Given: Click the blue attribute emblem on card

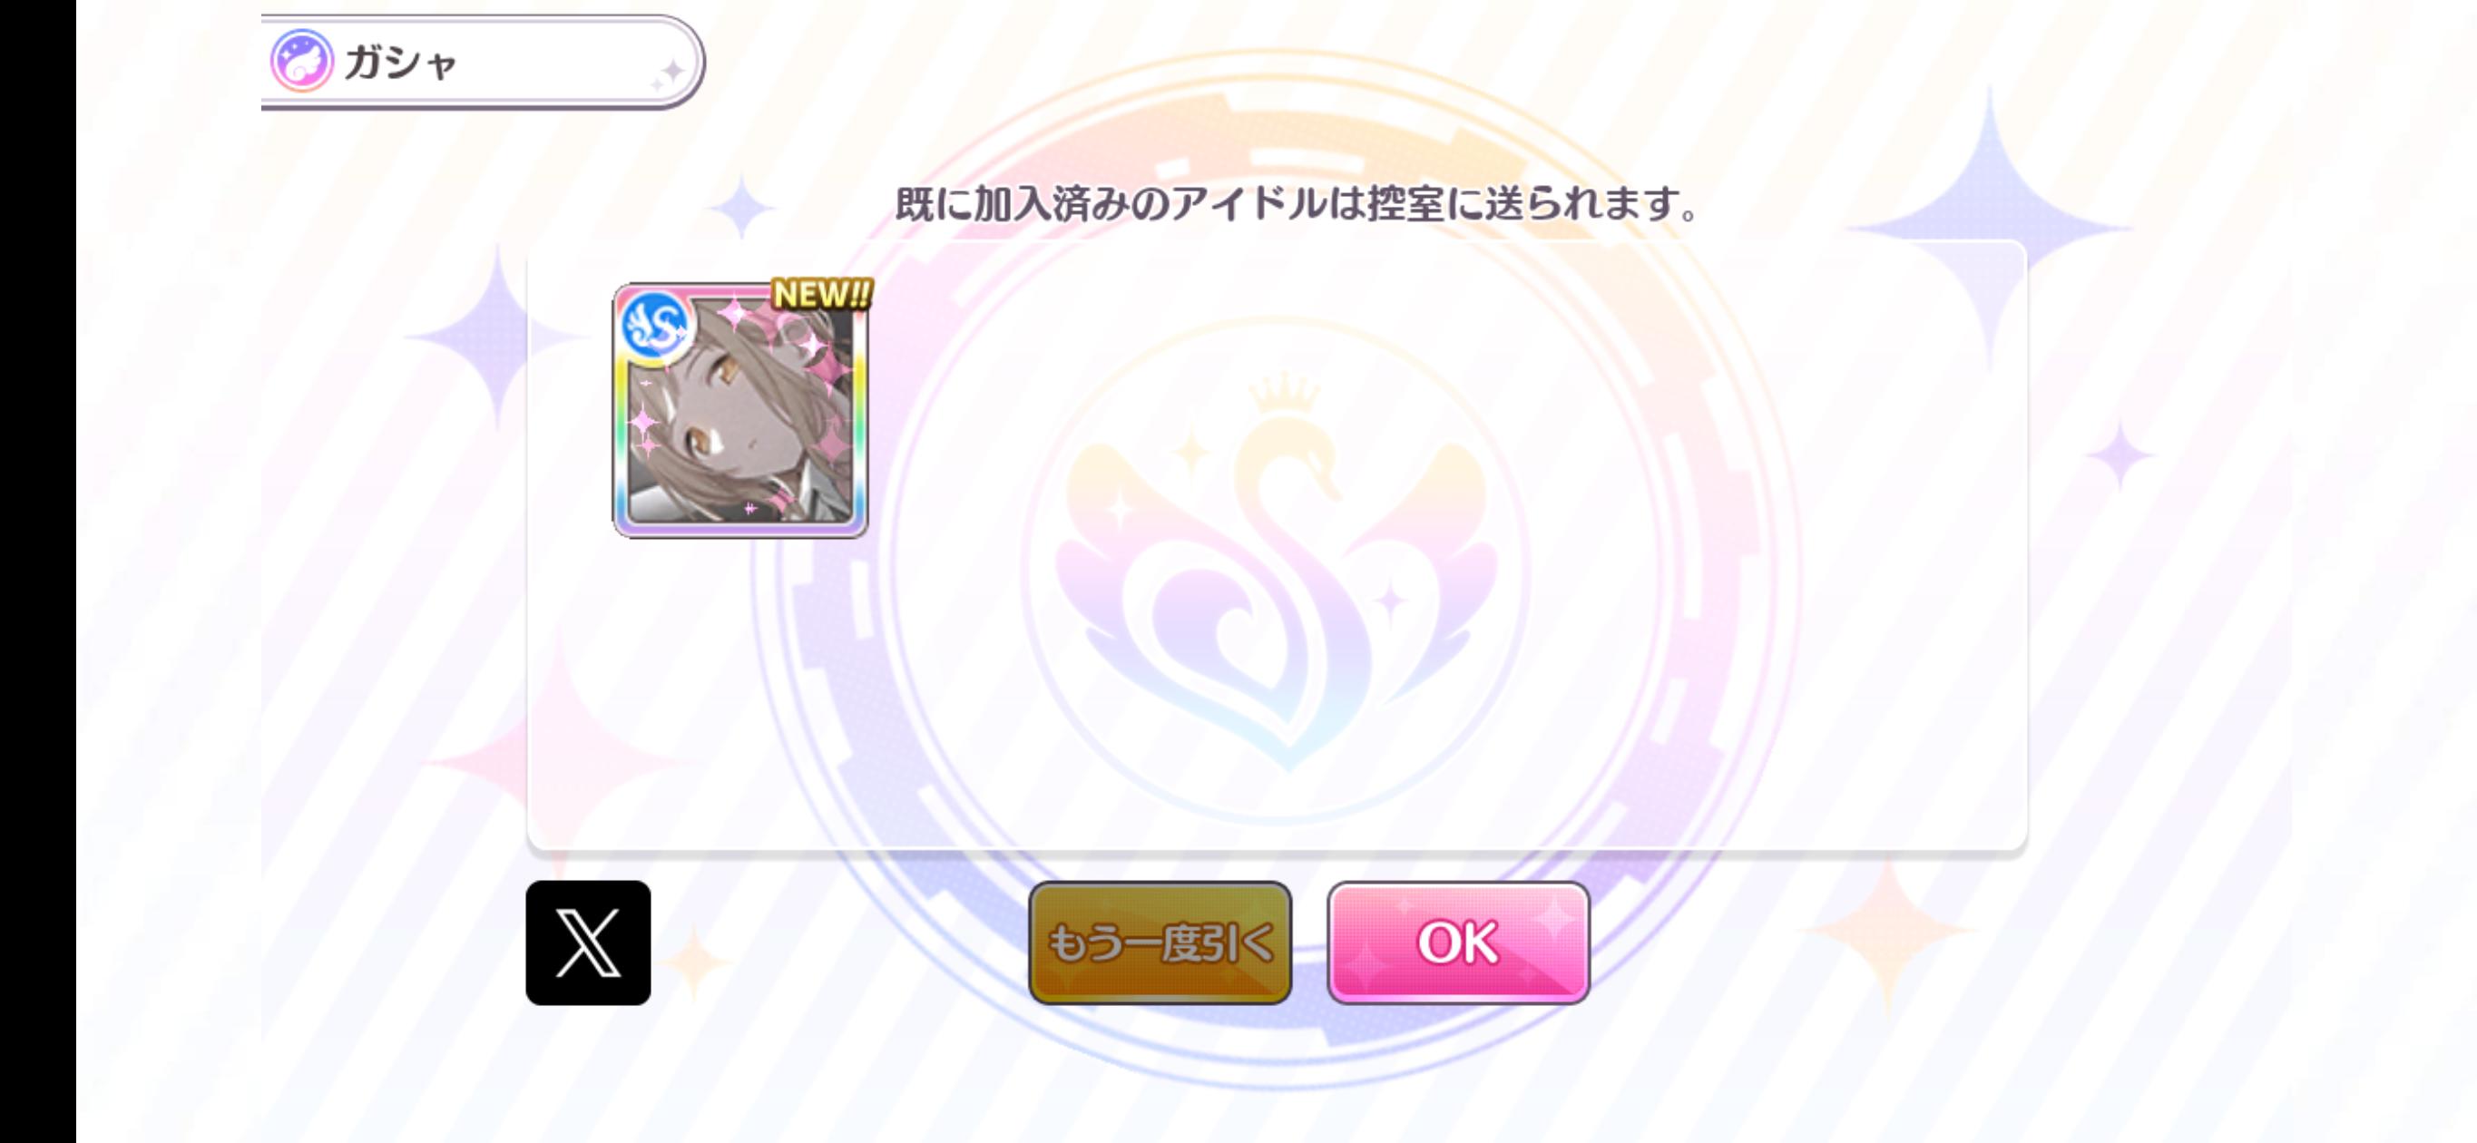Looking at the screenshot, I should click(x=655, y=325).
